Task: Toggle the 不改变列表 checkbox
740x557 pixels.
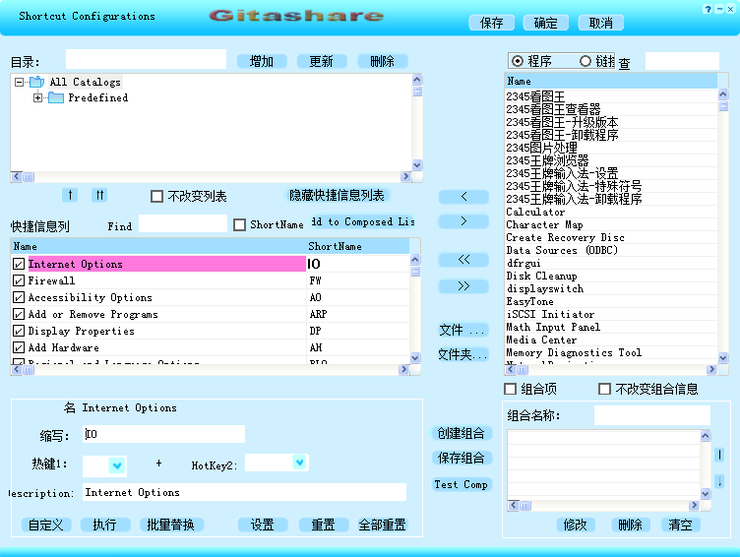Action: (156, 197)
